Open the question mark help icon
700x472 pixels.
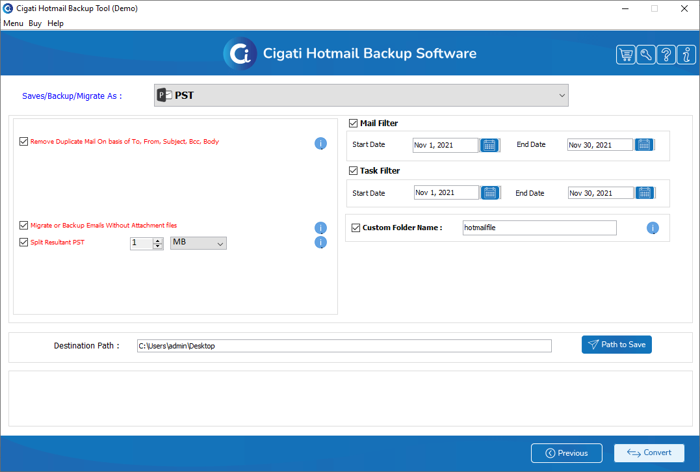click(x=666, y=55)
